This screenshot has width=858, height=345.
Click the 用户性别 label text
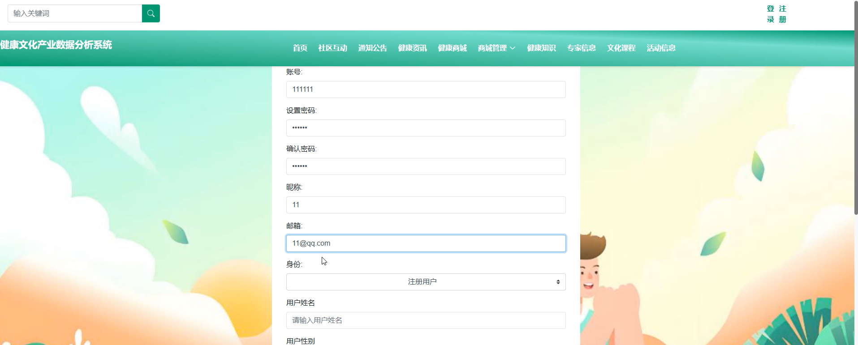pos(301,341)
